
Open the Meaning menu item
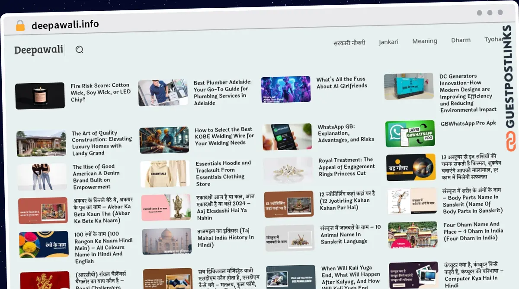(x=425, y=41)
